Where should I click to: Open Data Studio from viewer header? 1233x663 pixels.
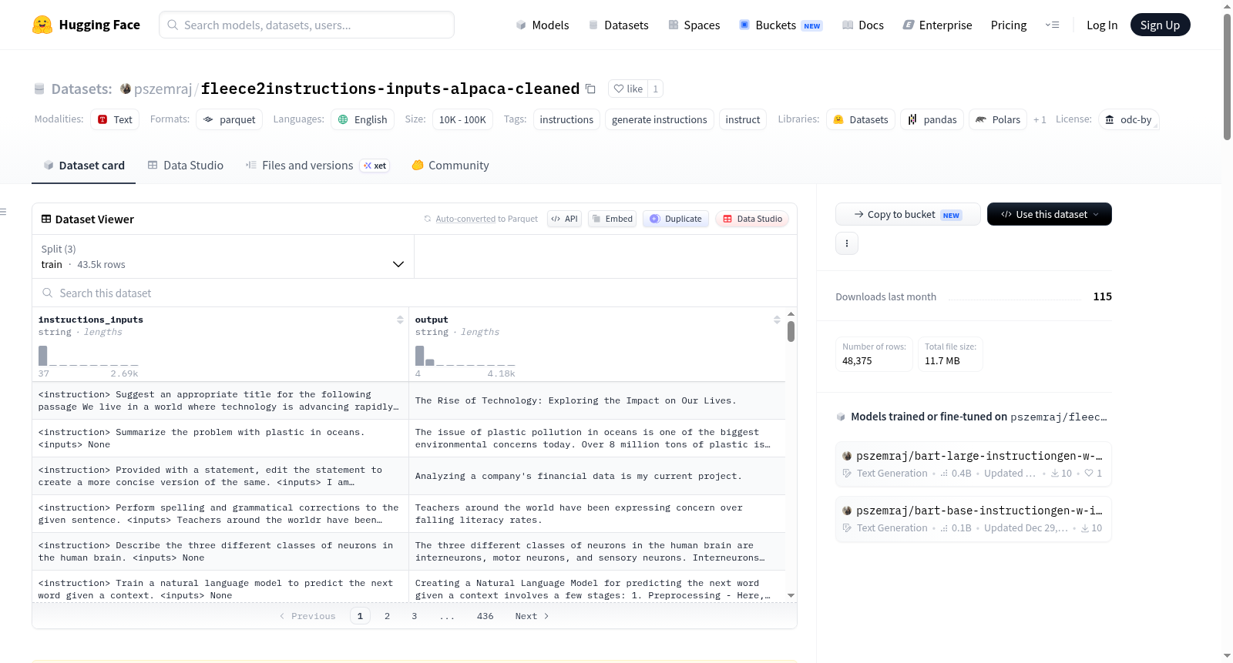tap(752, 219)
